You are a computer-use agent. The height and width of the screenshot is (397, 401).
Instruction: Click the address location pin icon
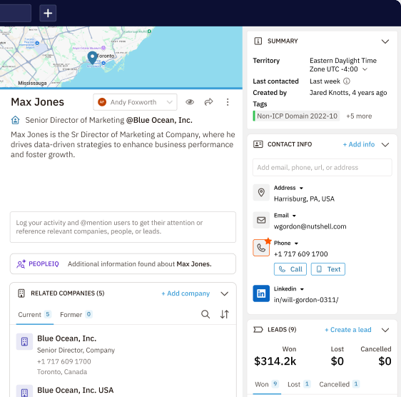[261, 192]
